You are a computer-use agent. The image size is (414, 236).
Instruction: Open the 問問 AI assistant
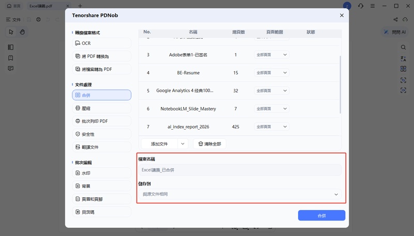point(395,32)
